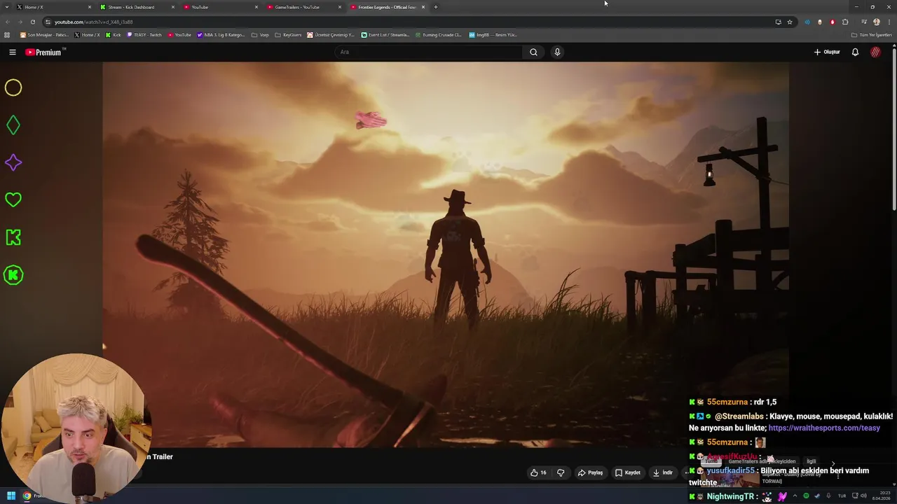This screenshot has width=897, height=504.
Task: Click the purple star overlay icon
Action: [13, 162]
